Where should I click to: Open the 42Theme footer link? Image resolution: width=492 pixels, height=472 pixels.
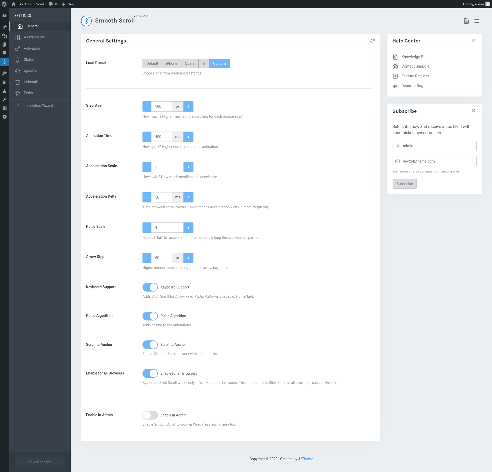coord(305,459)
